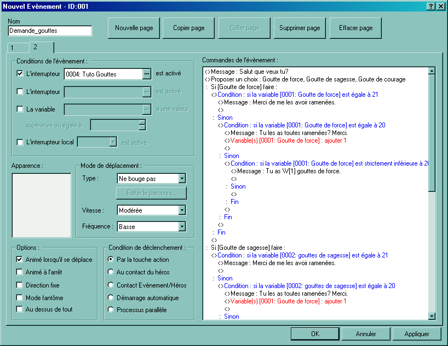
Task: Select Démarrage automatique trigger condition
Action: coord(111,298)
